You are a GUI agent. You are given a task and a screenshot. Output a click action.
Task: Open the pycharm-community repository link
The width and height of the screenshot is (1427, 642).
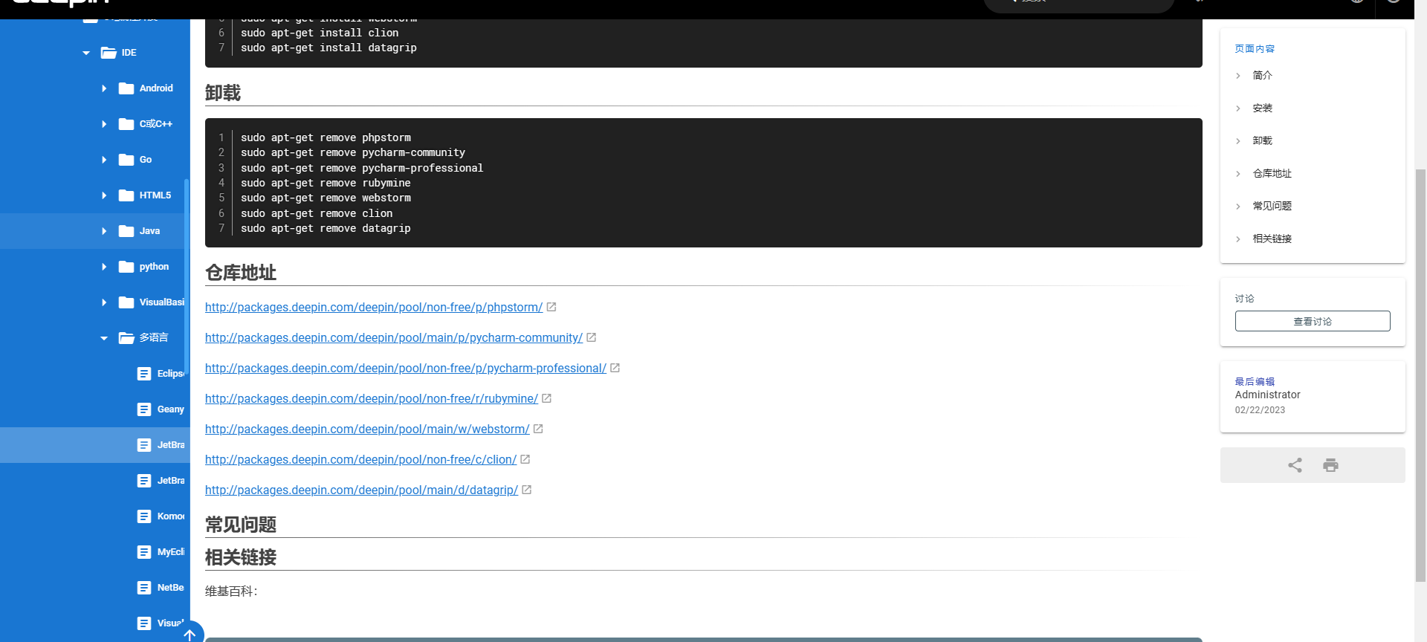[x=394, y=337]
